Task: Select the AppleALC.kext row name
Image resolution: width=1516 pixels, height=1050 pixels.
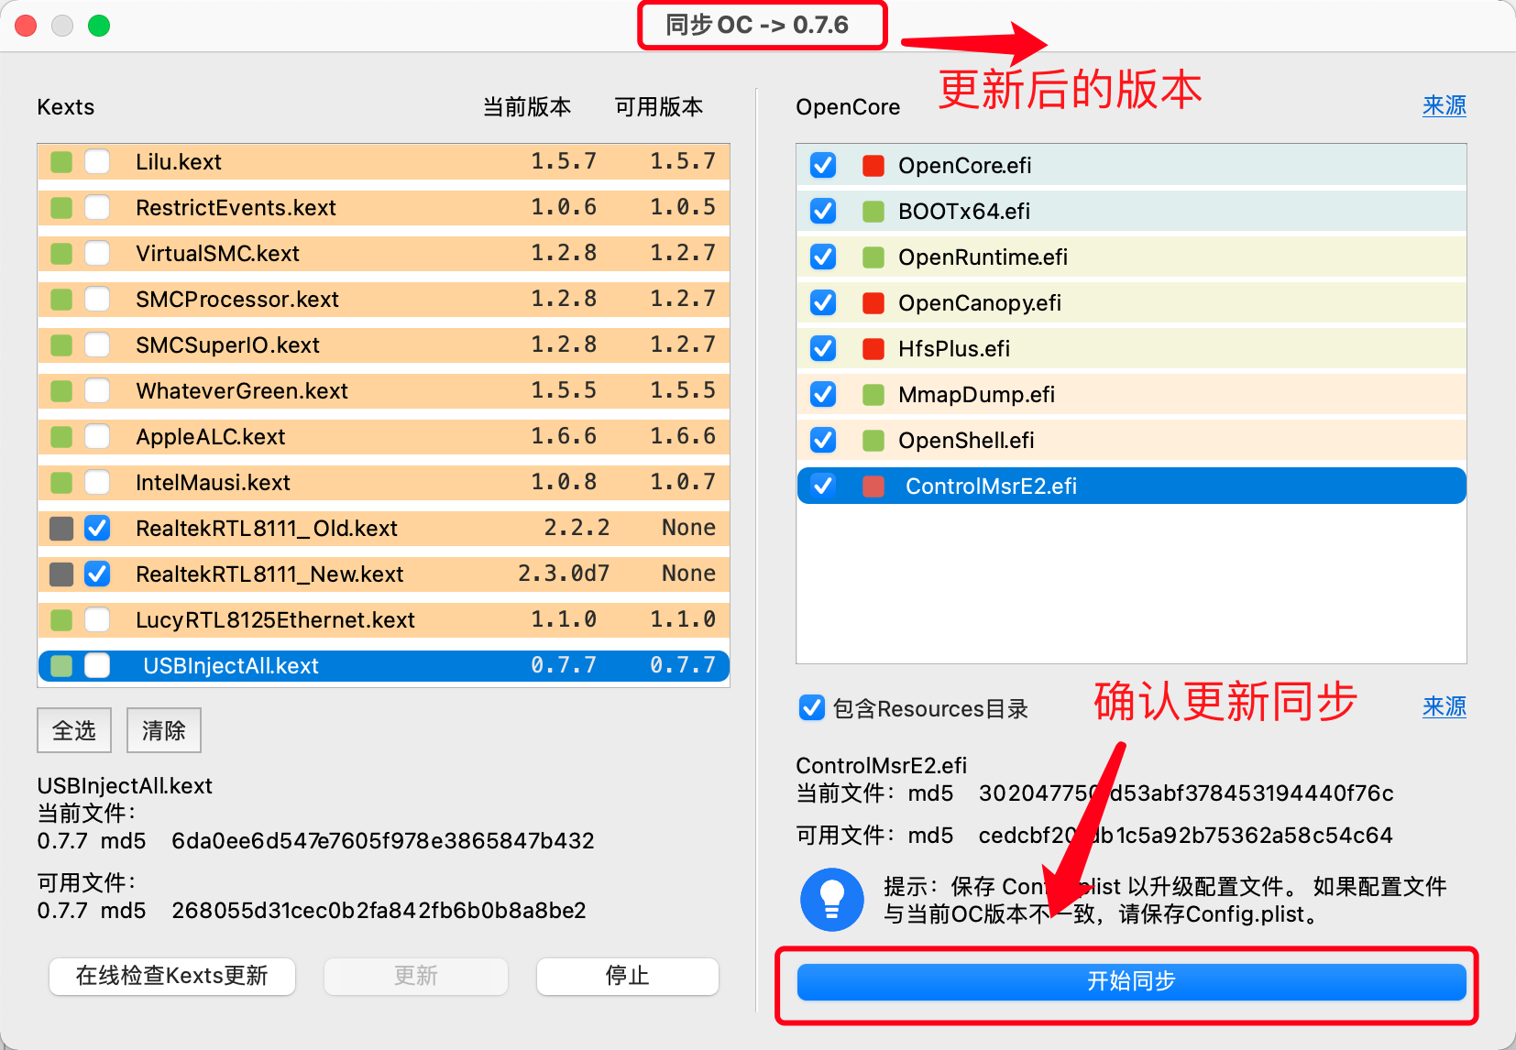Action: click(x=211, y=437)
